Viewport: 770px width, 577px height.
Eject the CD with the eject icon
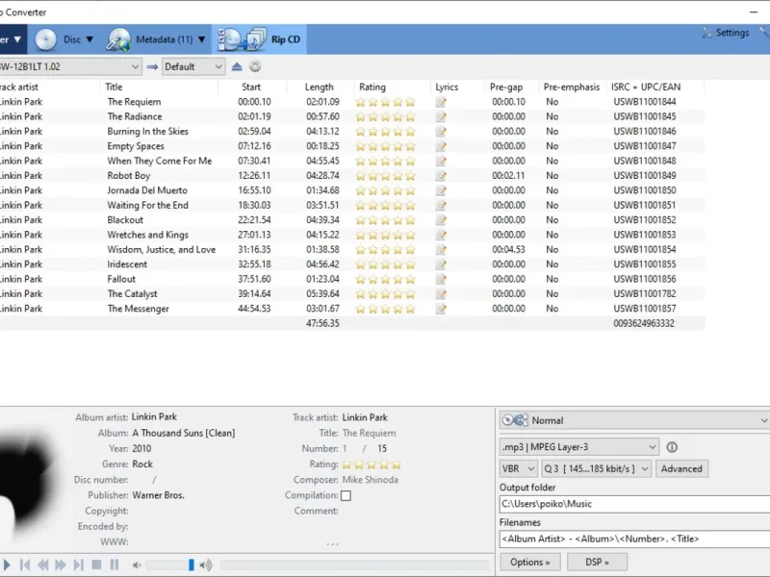point(237,66)
